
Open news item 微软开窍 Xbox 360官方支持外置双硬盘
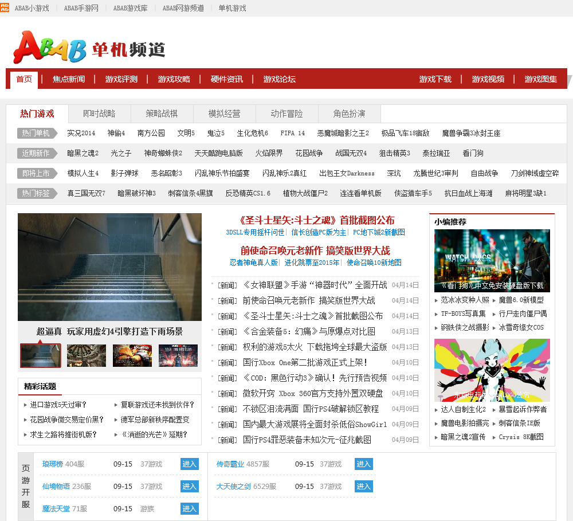pos(313,393)
